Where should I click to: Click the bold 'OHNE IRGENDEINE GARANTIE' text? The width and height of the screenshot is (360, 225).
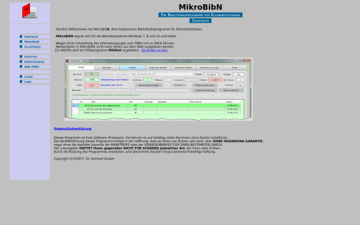(238, 141)
